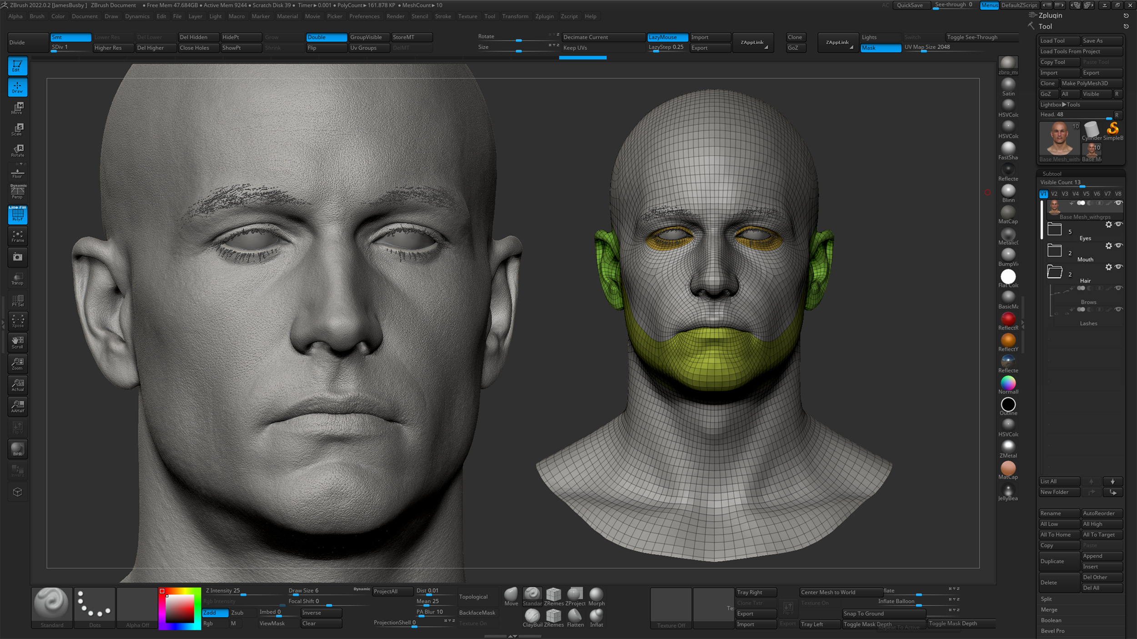1137x639 pixels.
Task: Select the Rotate tool icon
Action: click(x=17, y=151)
